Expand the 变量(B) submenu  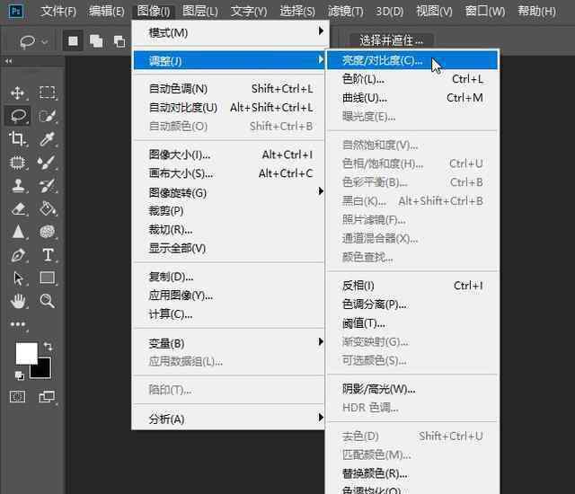coord(230,343)
